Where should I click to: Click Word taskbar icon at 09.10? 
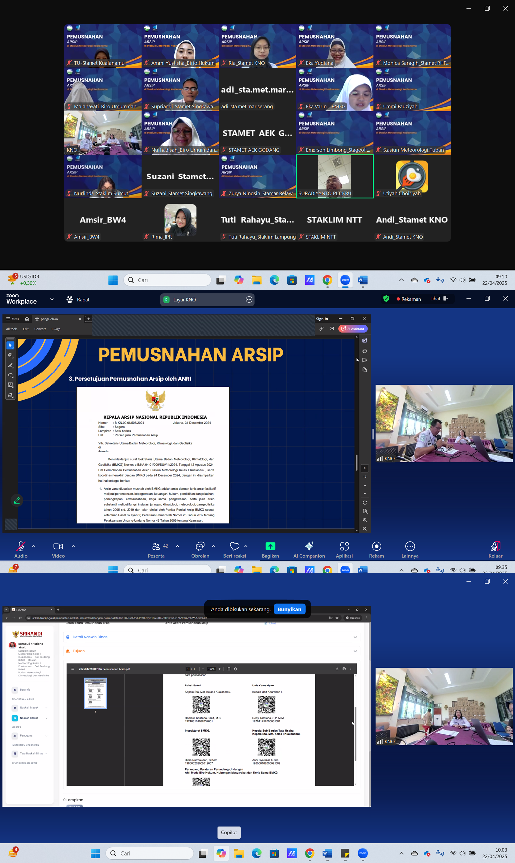363,280
